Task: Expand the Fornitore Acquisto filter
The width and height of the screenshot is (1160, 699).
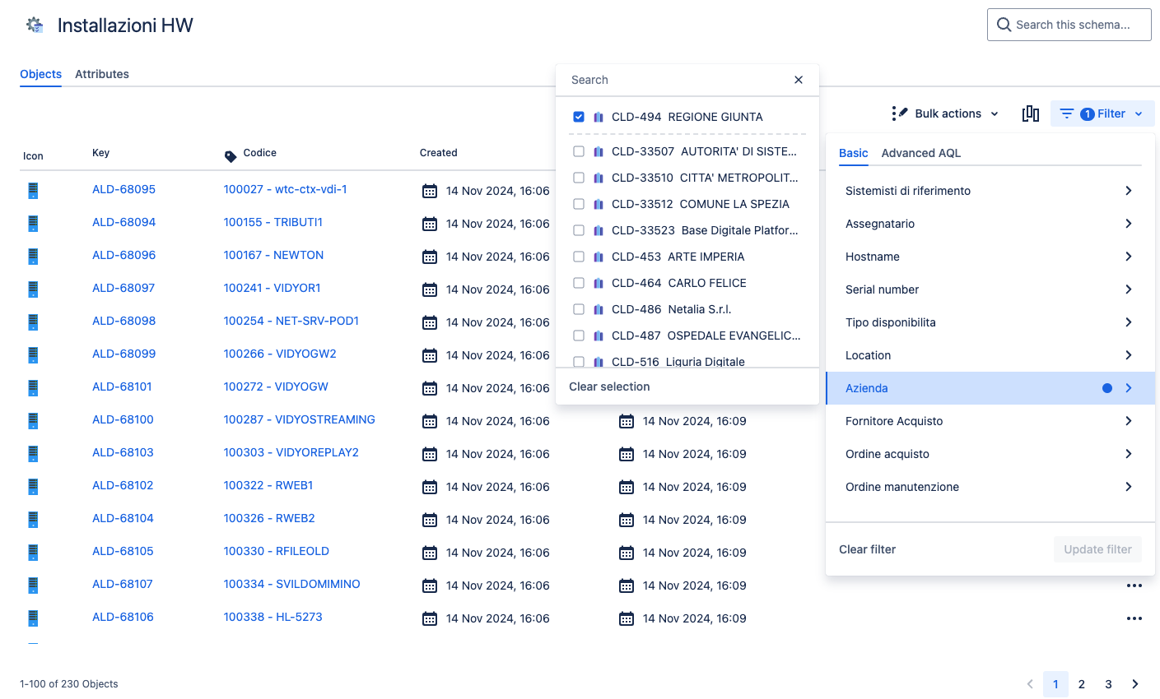Action: click(x=990, y=421)
